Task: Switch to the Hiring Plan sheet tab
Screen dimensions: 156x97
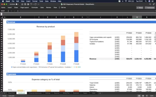Action: pyautogui.click(x=66, y=93)
